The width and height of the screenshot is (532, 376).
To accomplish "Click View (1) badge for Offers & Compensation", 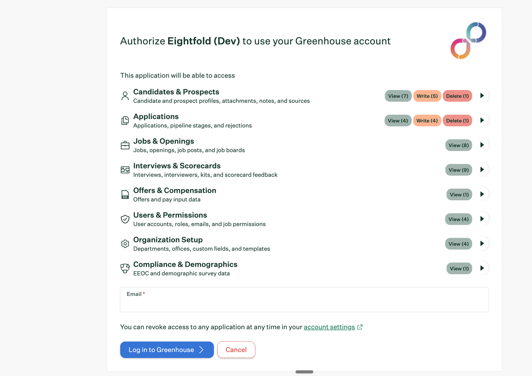I will coord(459,195).
